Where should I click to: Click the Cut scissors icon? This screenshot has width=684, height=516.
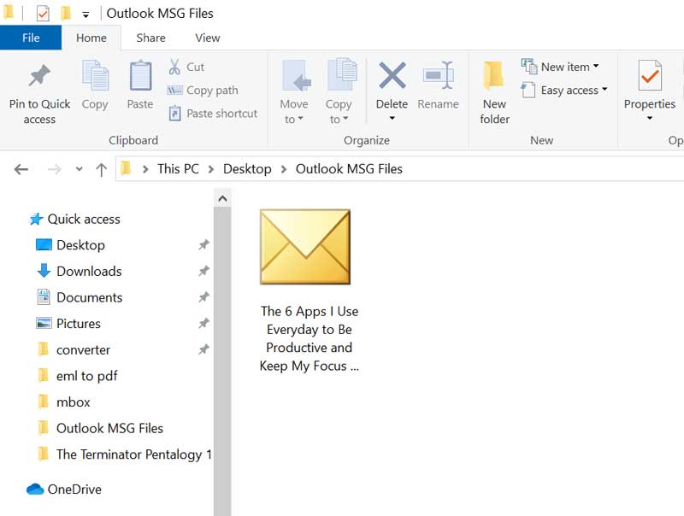(174, 67)
